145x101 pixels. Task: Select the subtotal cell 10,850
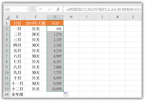55,89
